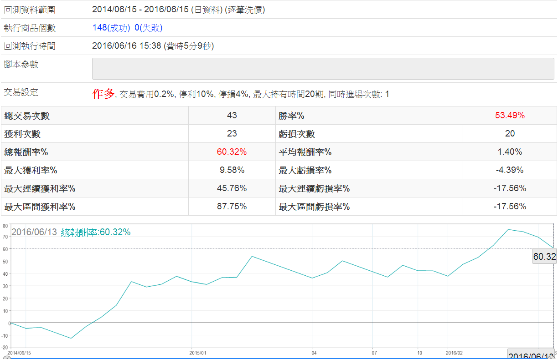Click the 148(成功) success count link
The image size is (558, 359).
111,28
